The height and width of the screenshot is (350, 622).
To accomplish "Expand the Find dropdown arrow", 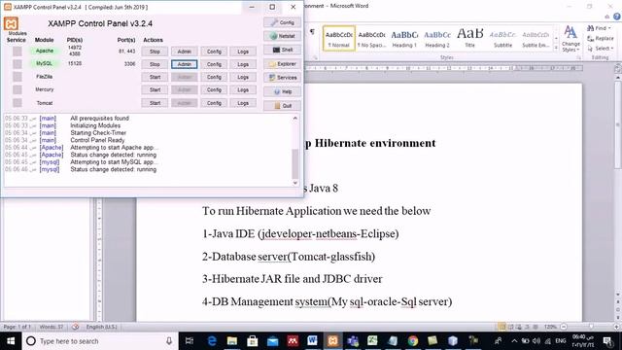I will [x=609, y=28].
